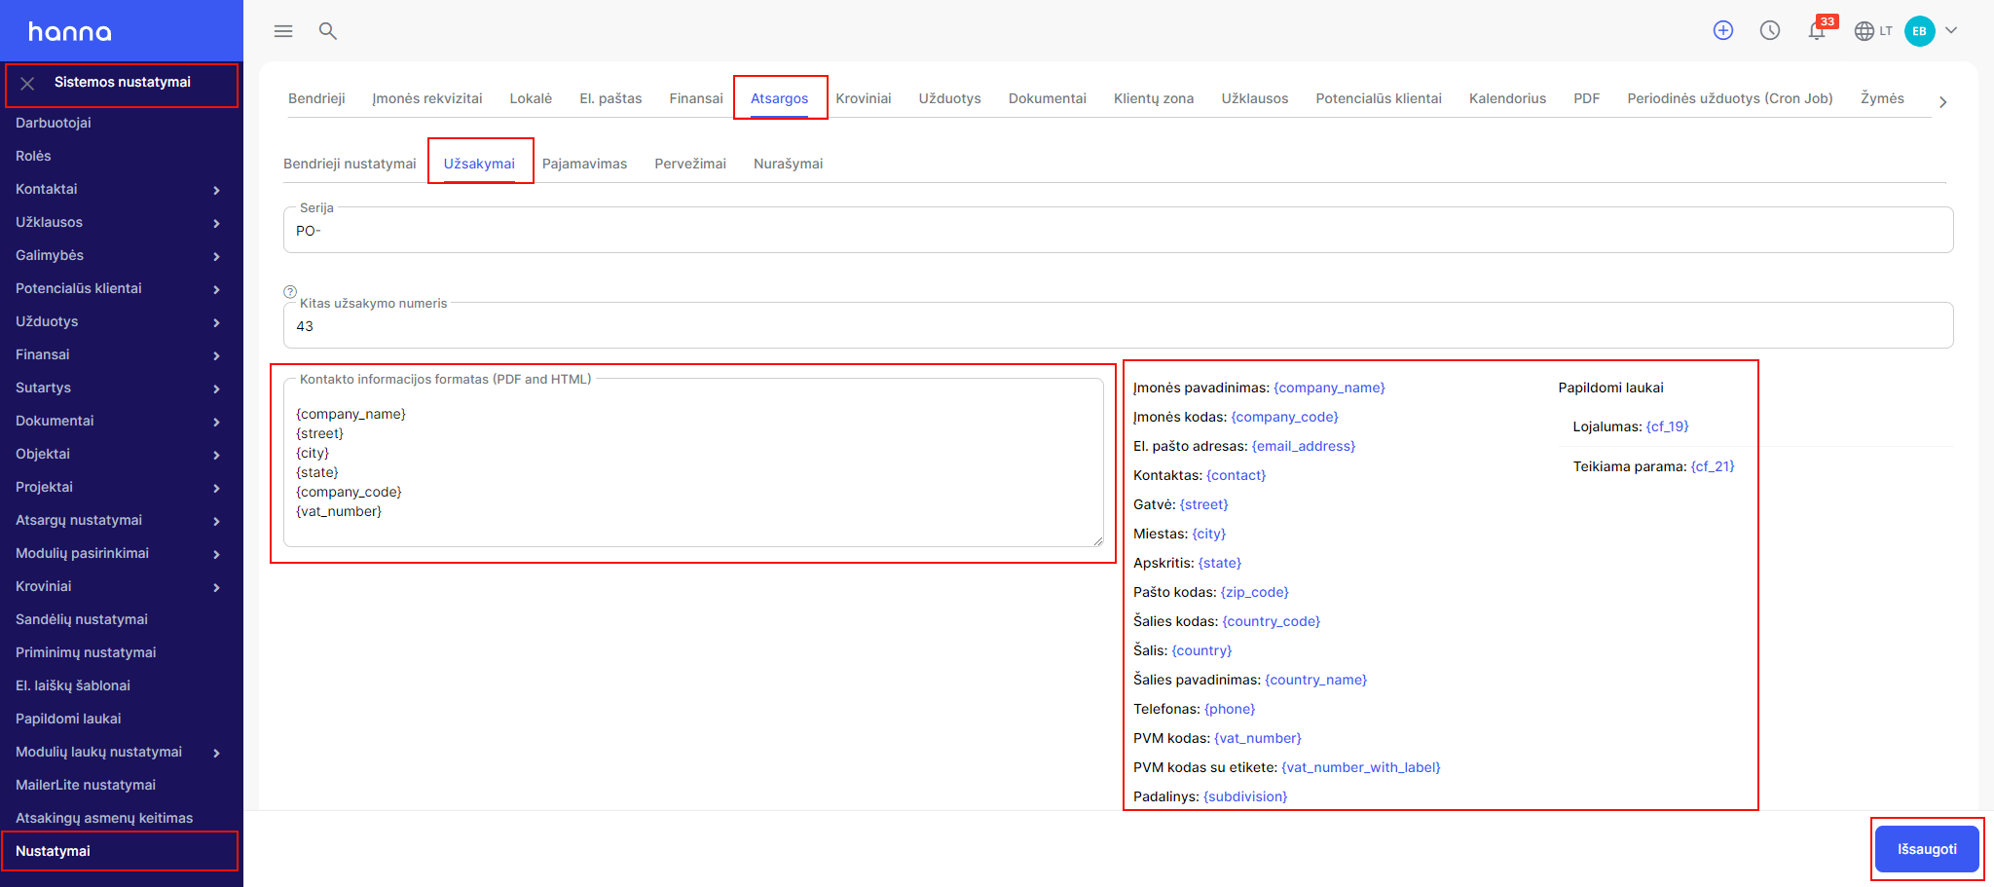The image size is (1994, 887).
Task: Switch to Finansai top tab
Action: (696, 98)
